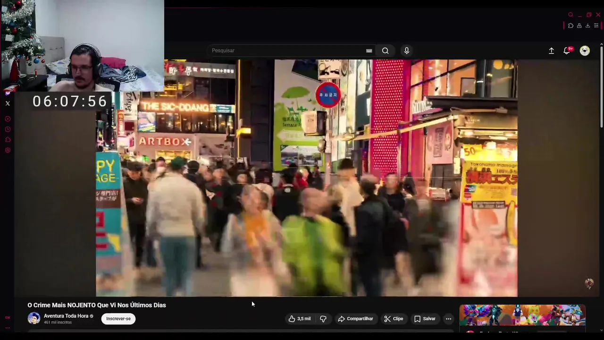Like the video showing 3,5 mil
This screenshot has width=604, height=340.
pyautogui.click(x=299, y=319)
